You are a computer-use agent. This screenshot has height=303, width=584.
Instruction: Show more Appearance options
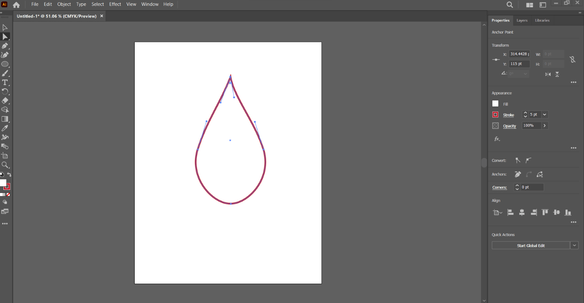pyautogui.click(x=574, y=148)
